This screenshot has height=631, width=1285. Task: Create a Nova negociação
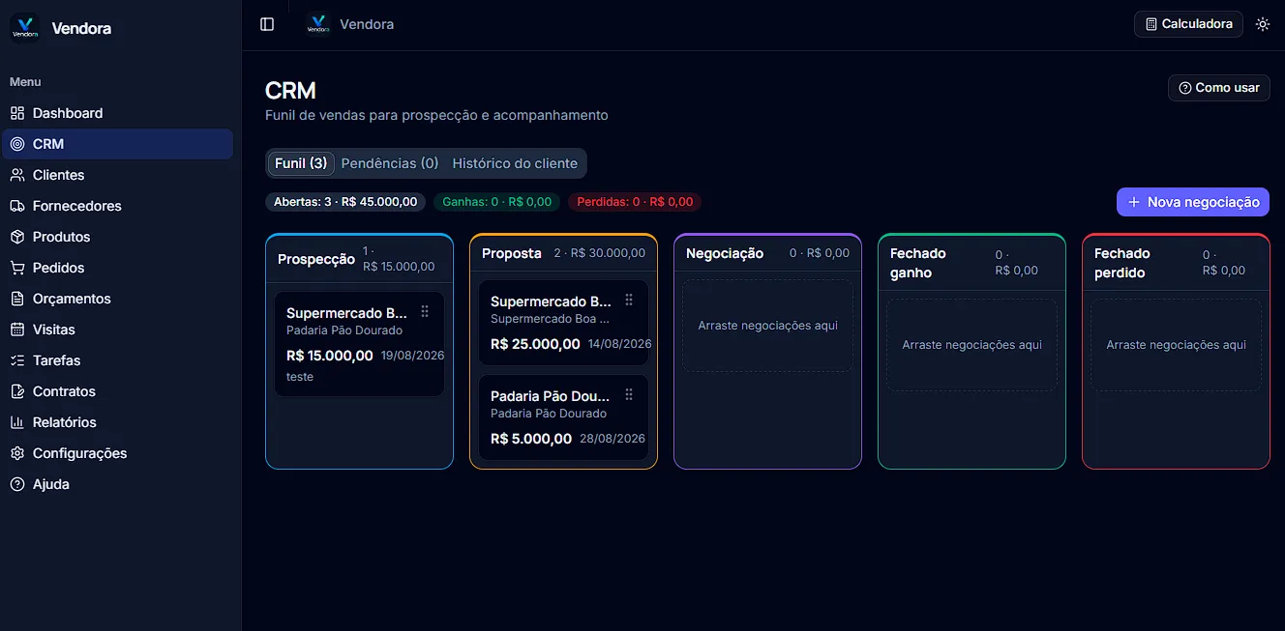coord(1193,202)
